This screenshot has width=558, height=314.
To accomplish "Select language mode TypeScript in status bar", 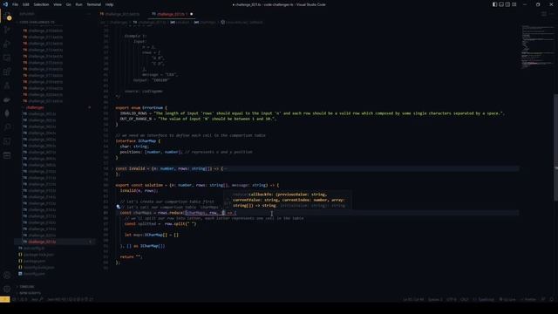I will (x=483, y=299).
